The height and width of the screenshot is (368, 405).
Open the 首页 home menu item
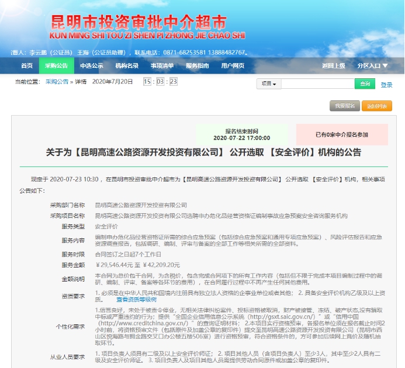tap(27, 65)
